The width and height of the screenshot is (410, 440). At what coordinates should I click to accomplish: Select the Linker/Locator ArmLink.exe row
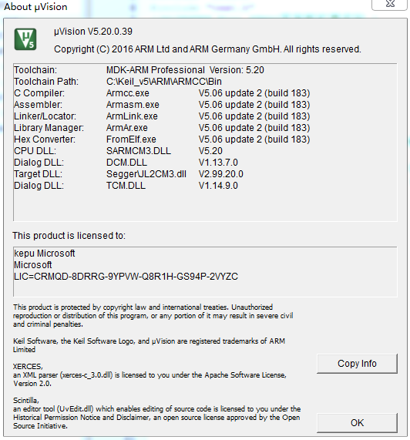(162, 116)
